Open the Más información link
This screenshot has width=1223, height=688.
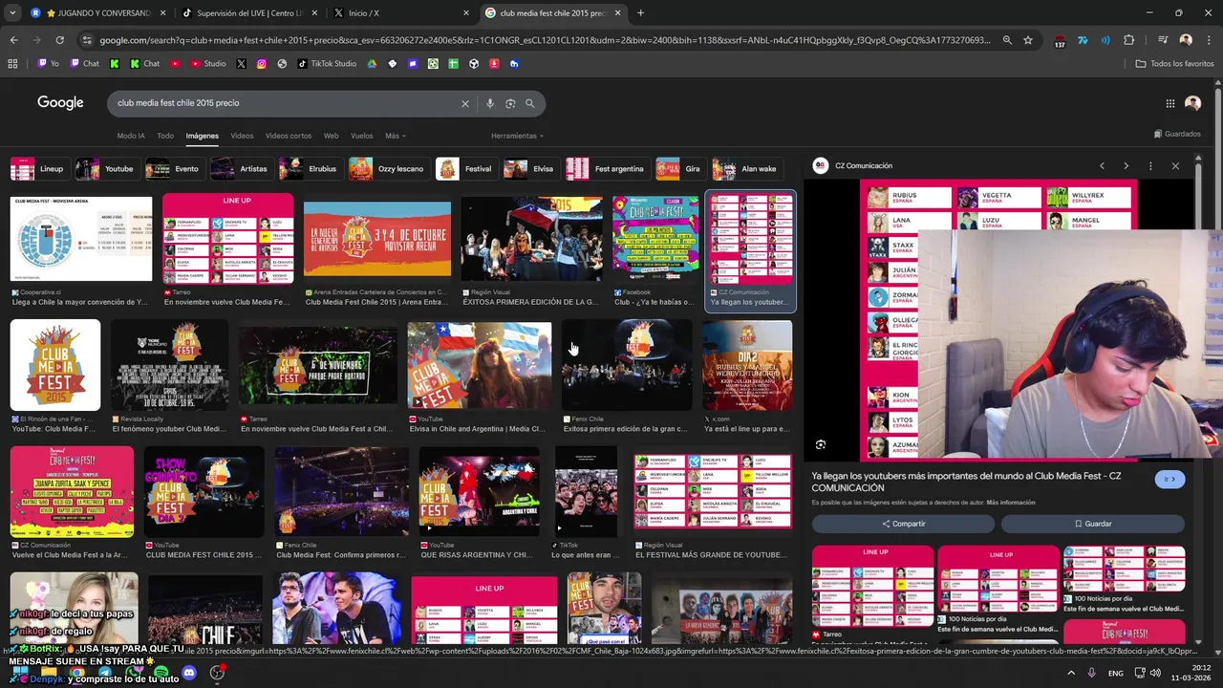click(1011, 503)
